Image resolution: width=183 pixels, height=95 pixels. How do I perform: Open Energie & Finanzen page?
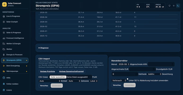[15, 55]
